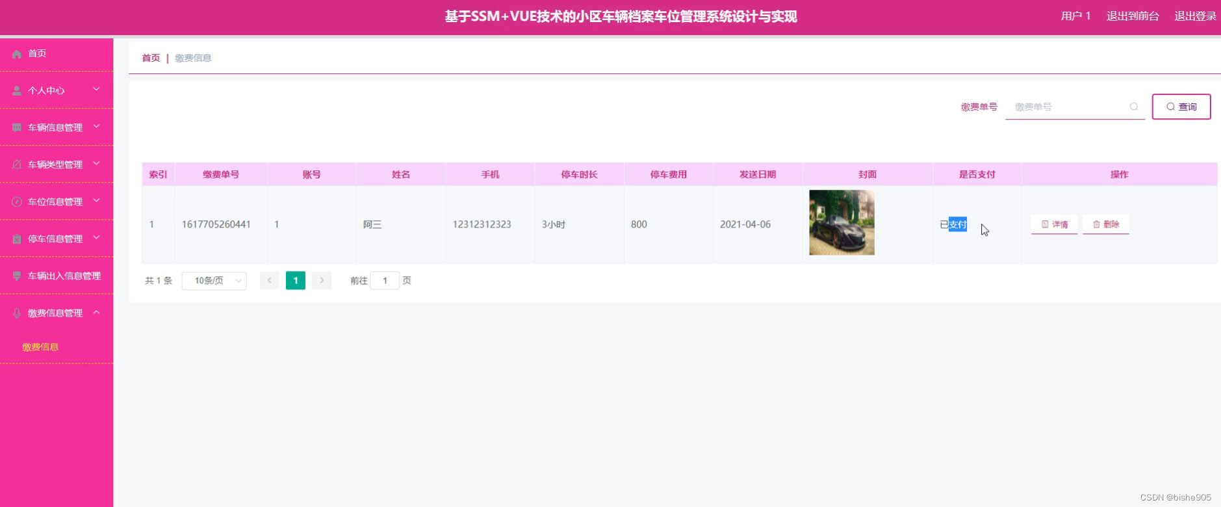Open the car cover image thumbnail
1221x507 pixels.
click(x=842, y=222)
